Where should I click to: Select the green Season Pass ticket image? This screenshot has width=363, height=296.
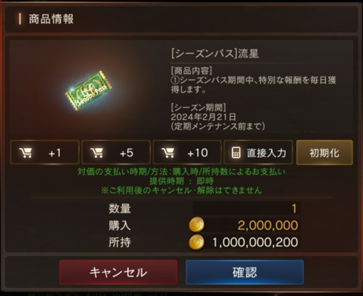click(88, 90)
